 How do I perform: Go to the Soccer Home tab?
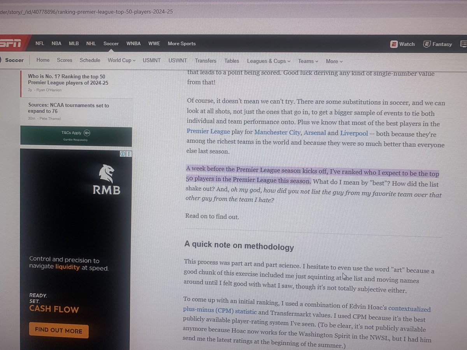coord(43,60)
